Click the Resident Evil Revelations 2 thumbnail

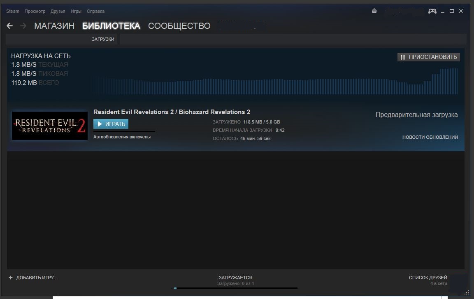[x=49, y=126]
